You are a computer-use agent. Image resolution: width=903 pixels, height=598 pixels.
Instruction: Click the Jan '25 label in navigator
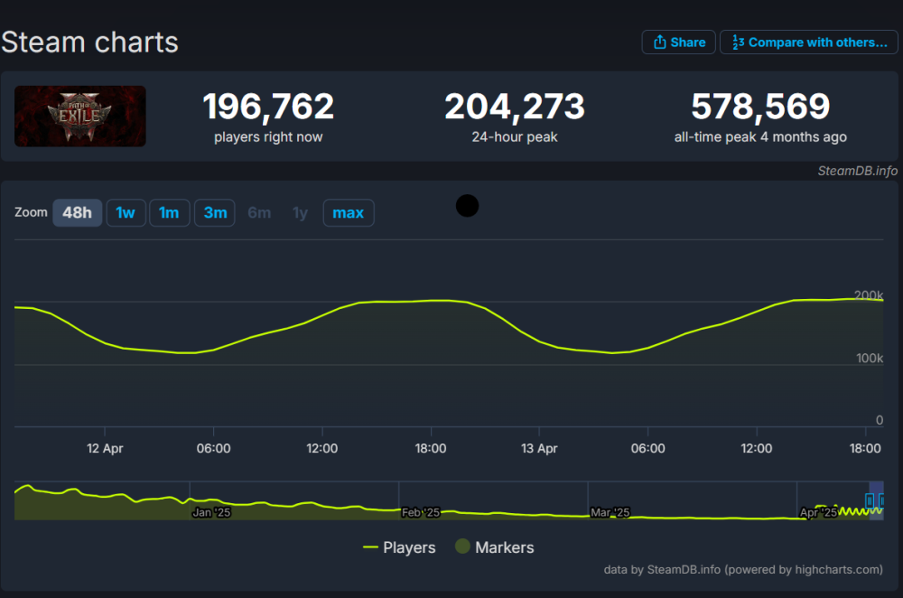(x=211, y=512)
